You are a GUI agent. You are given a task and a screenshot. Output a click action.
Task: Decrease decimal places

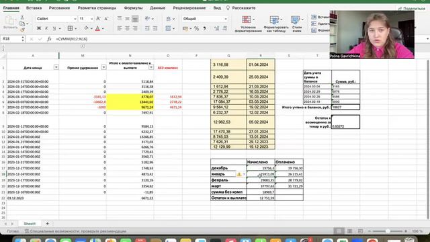[225, 28]
